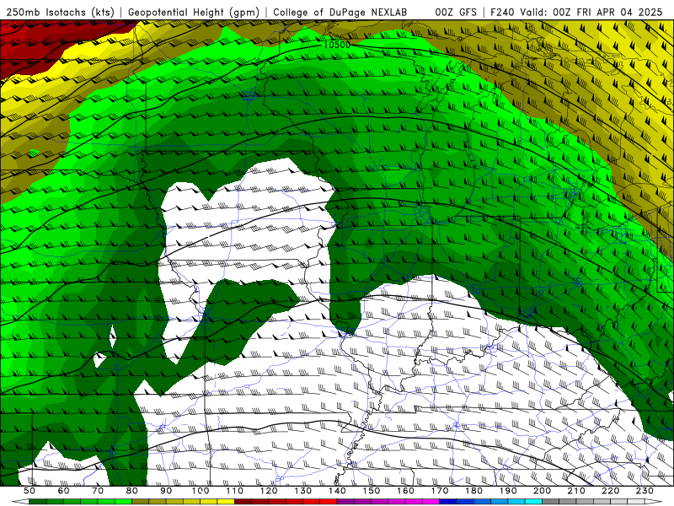Click the 'College of DuPage NEXLAB' label

click(340, 12)
